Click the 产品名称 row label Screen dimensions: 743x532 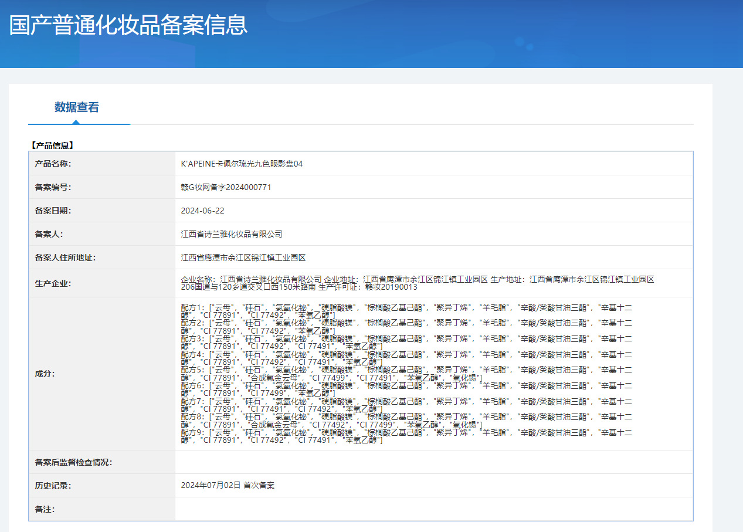pyautogui.click(x=53, y=164)
